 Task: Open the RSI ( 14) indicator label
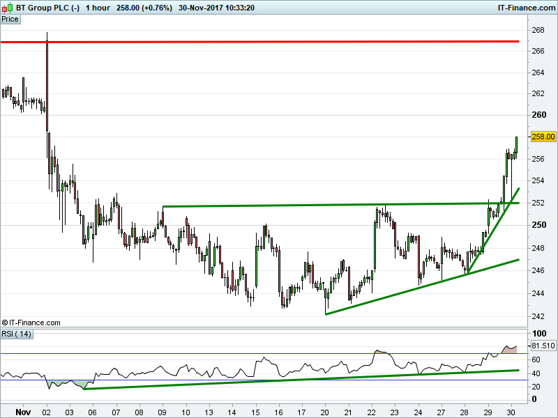pyautogui.click(x=17, y=334)
